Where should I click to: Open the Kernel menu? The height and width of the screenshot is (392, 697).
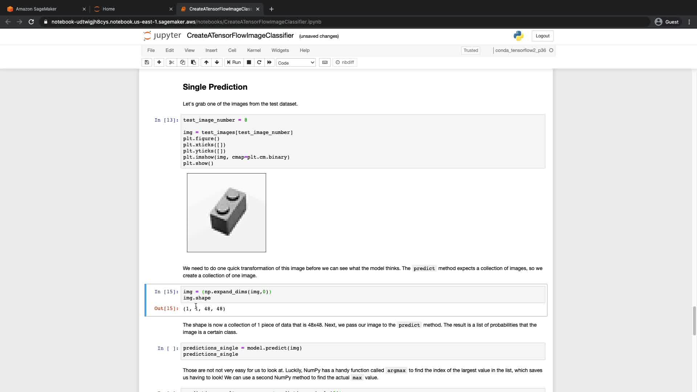(x=254, y=50)
